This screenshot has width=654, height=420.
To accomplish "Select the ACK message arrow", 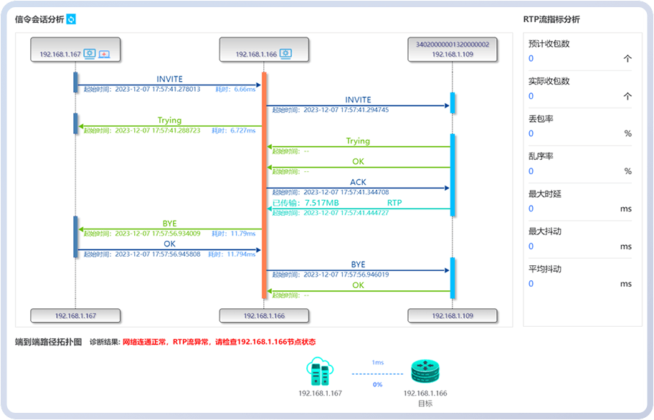I will tap(358, 188).
